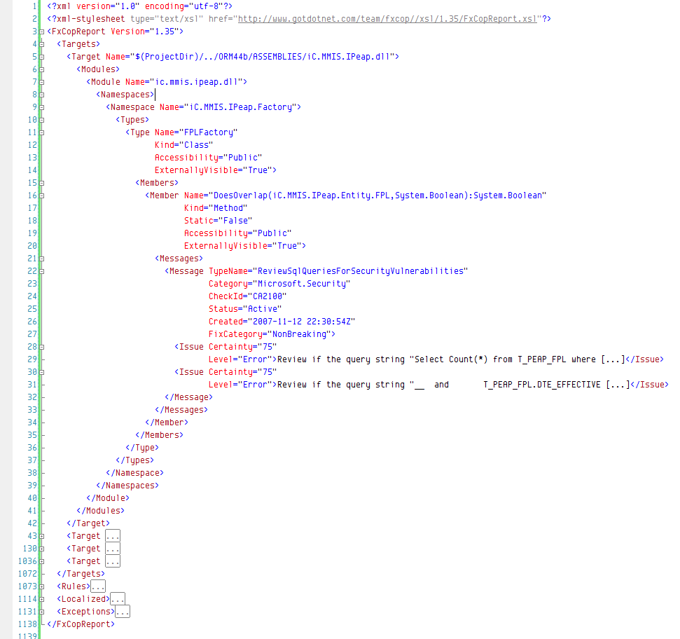
Task: Expand the collapsed Exceptions section
Action: pos(41,612)
